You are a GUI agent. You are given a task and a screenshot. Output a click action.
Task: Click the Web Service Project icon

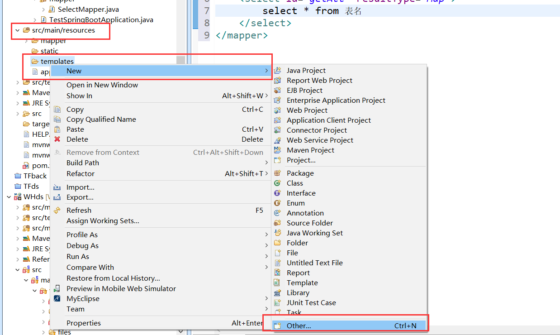(278, 140)
